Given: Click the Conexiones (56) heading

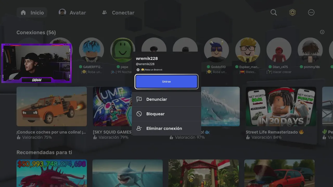Looking at the screenshot, I should click(x=36, y=32).
